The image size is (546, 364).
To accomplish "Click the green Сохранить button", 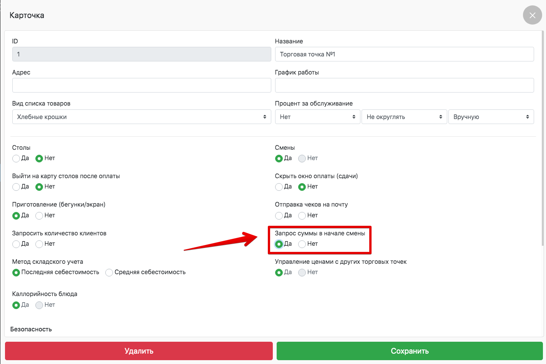I will pyautogui.click(x=410, y=351).
